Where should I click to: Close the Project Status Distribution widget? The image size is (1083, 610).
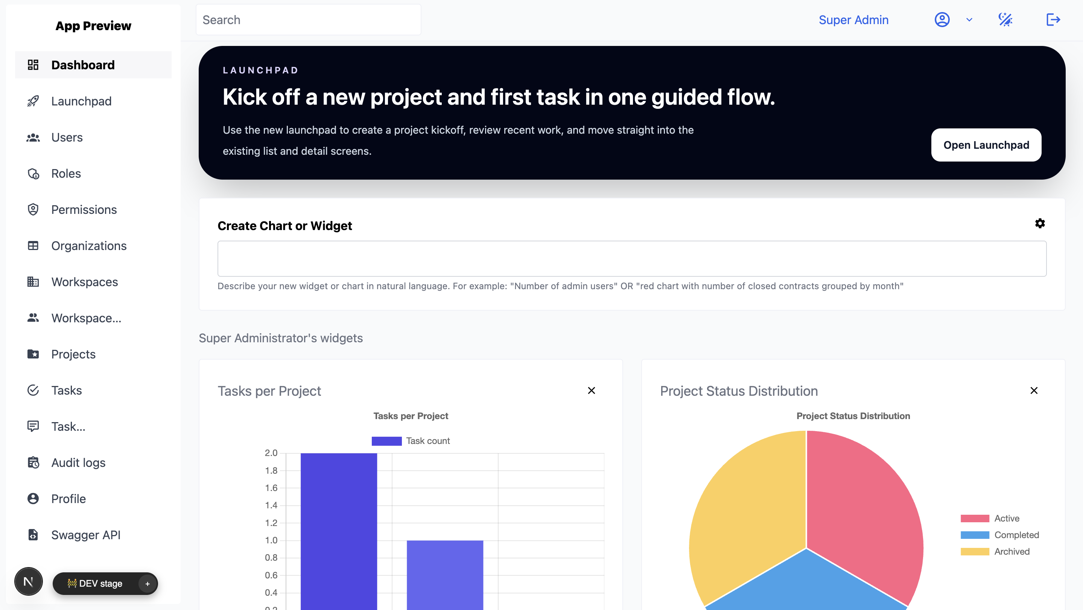1034,391
